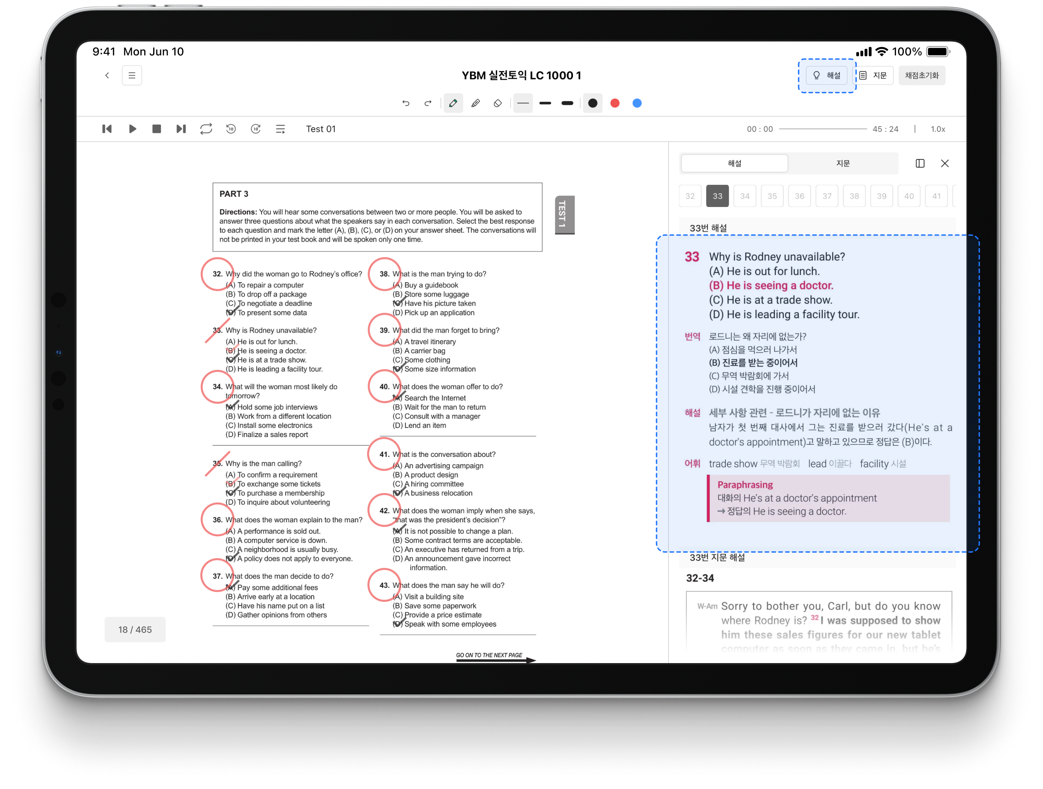Open the hamburger menu
Screen dimensions: 1043x789
(x=132, y=76)
